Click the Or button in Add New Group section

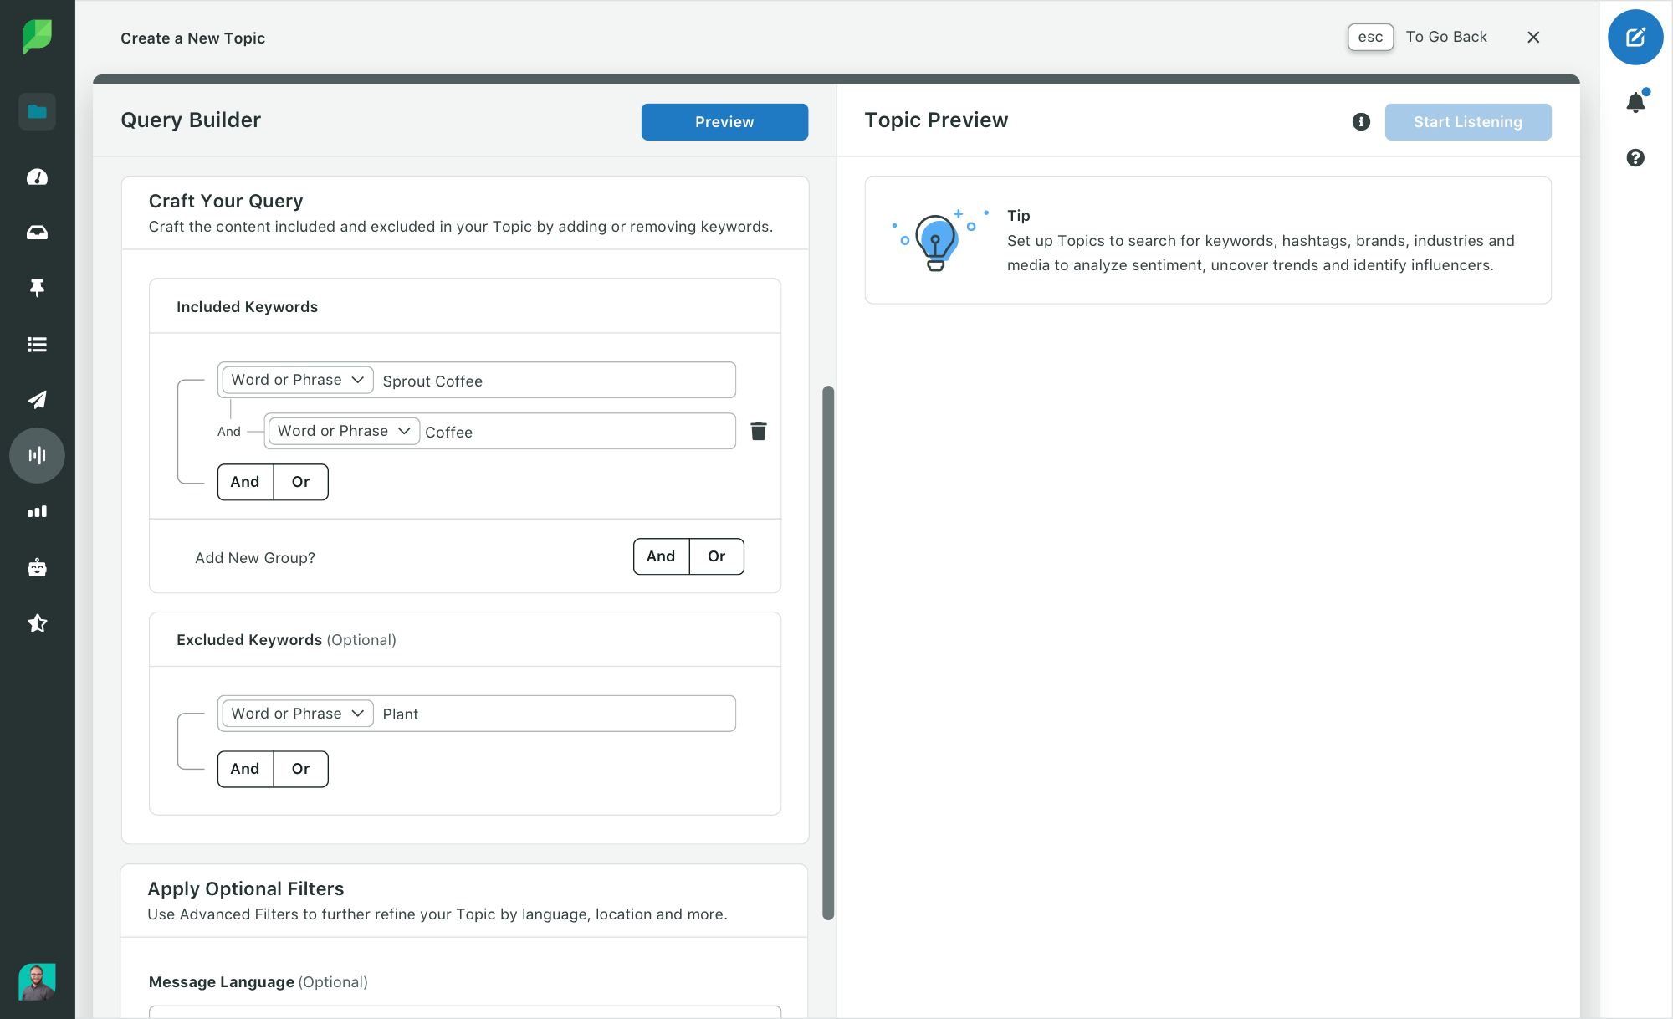[x=717, y=556]
